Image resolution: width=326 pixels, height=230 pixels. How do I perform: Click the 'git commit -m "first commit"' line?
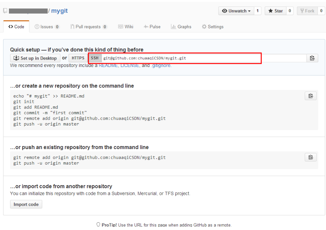click(50, 113)
